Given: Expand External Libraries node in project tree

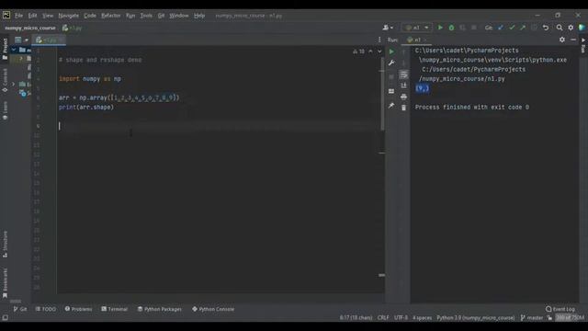Looking at the screenshot, I should pos(14,84).
